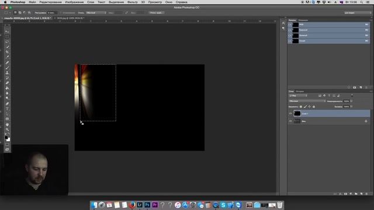This screenshot has width=374, height=210.
Task: Select the Blur tool
Action: click(7, 93)
